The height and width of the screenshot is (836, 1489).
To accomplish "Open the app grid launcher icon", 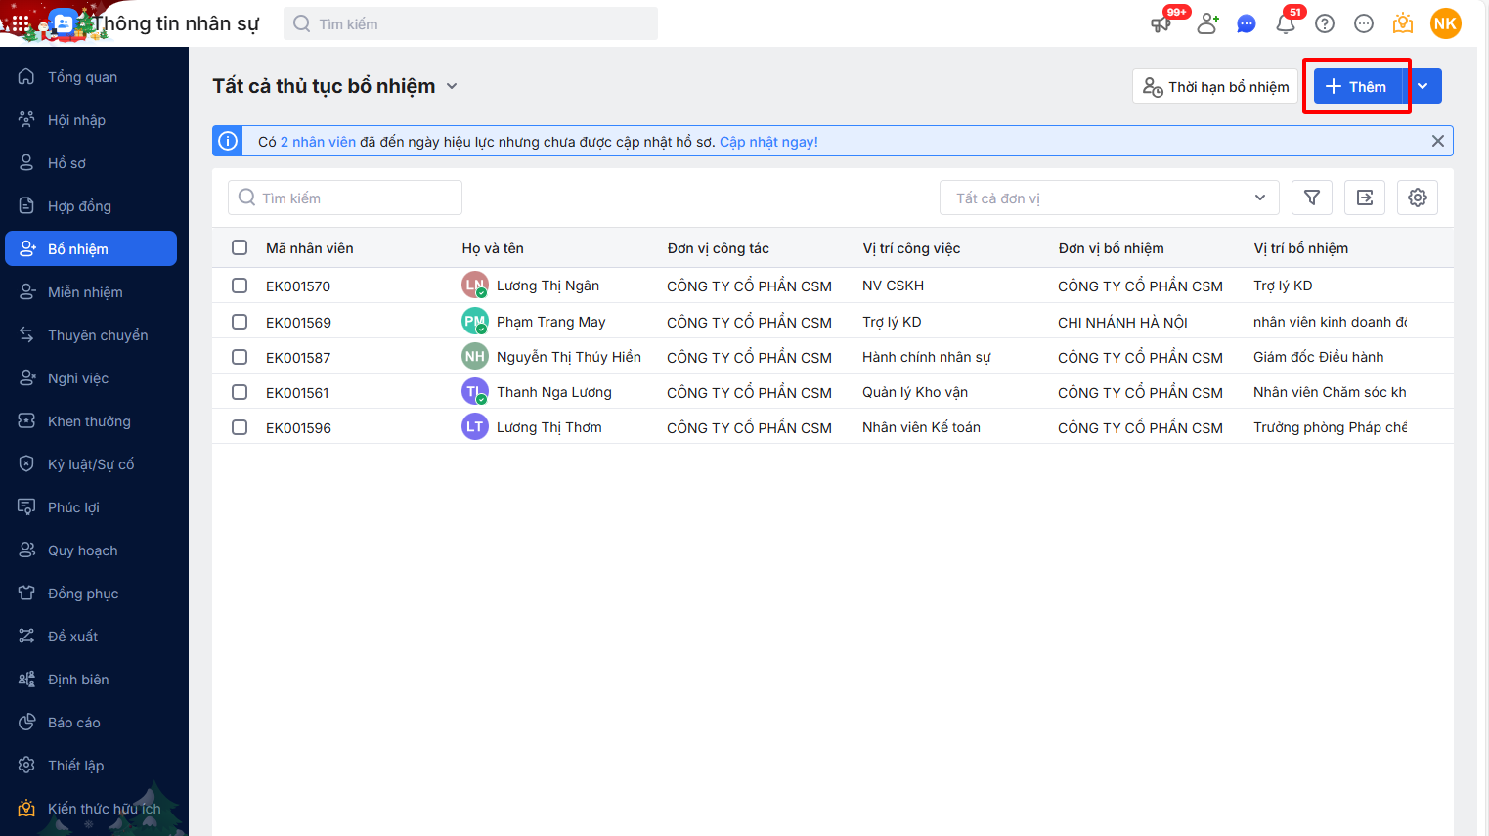I will coord(20,23).
